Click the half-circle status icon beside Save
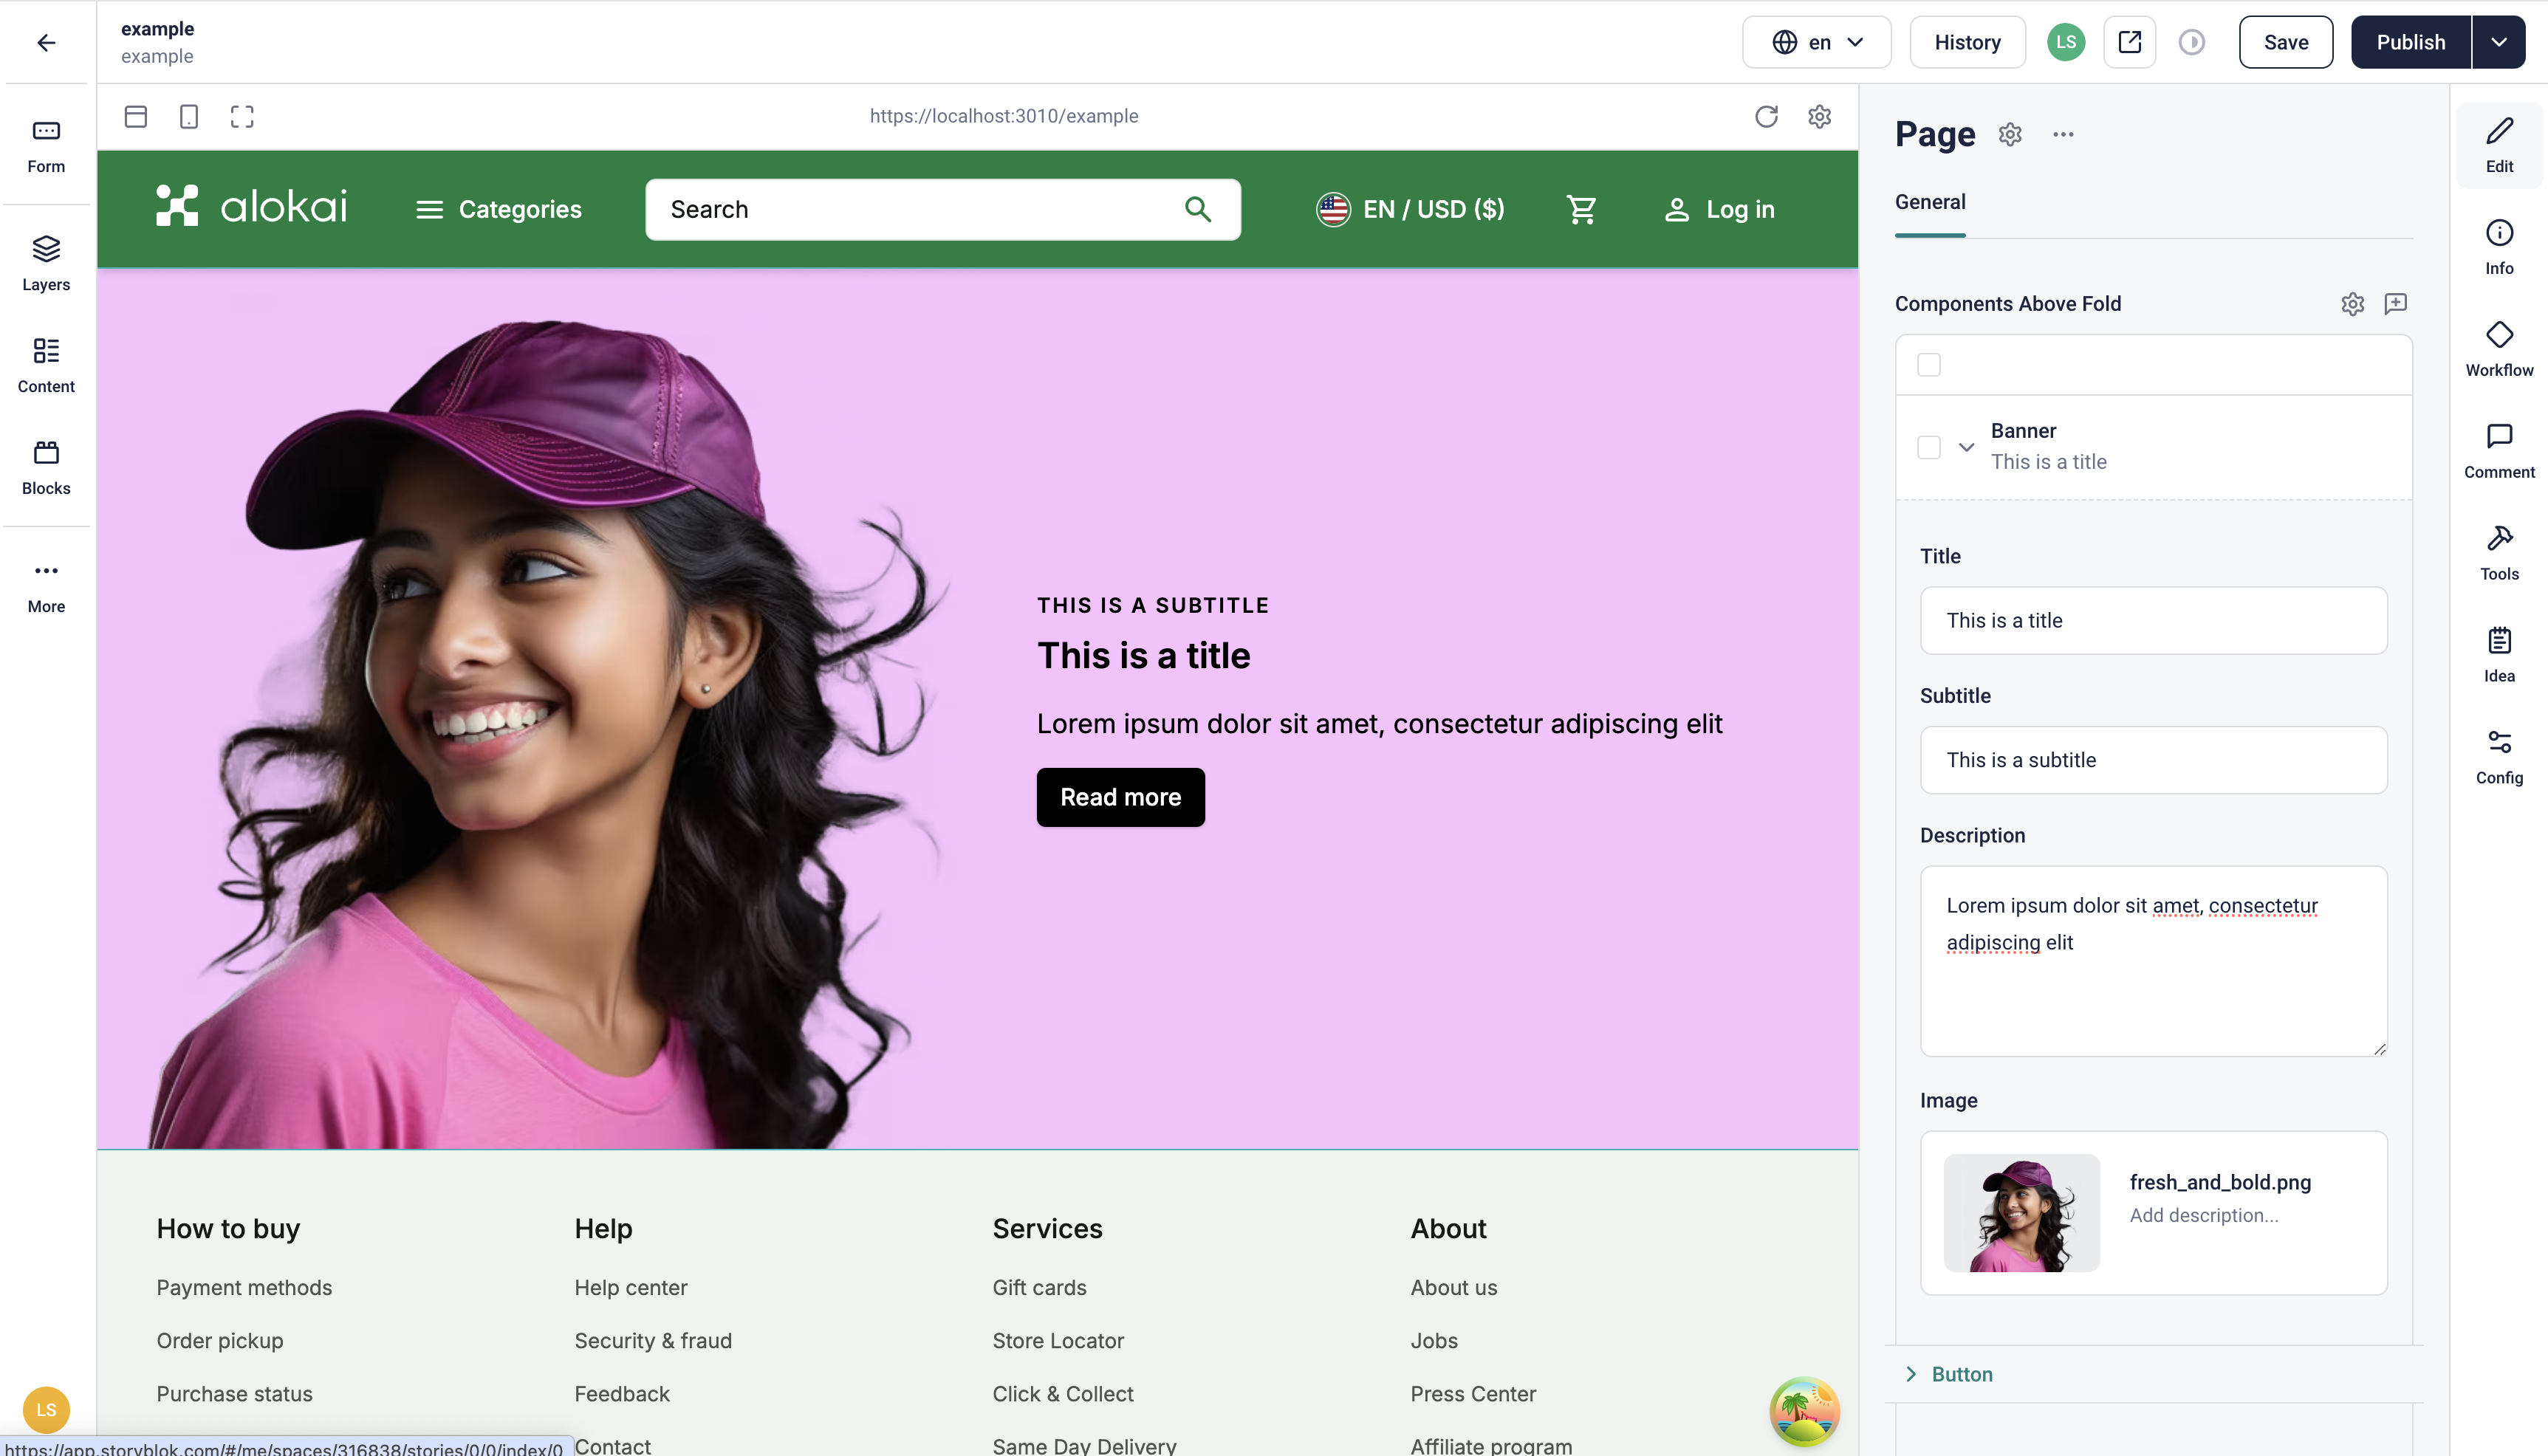Viewport: 2548px width, 1456px height. point(2192,42)
